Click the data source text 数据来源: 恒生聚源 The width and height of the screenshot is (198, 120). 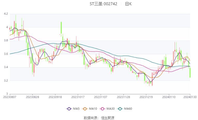tap(99, 118)
